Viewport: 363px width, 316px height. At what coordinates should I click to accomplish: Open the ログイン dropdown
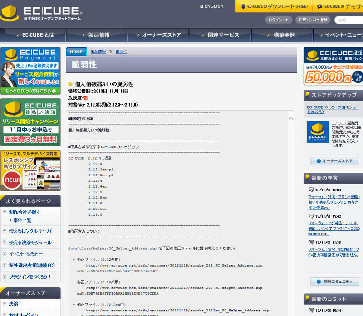(279, 20)
